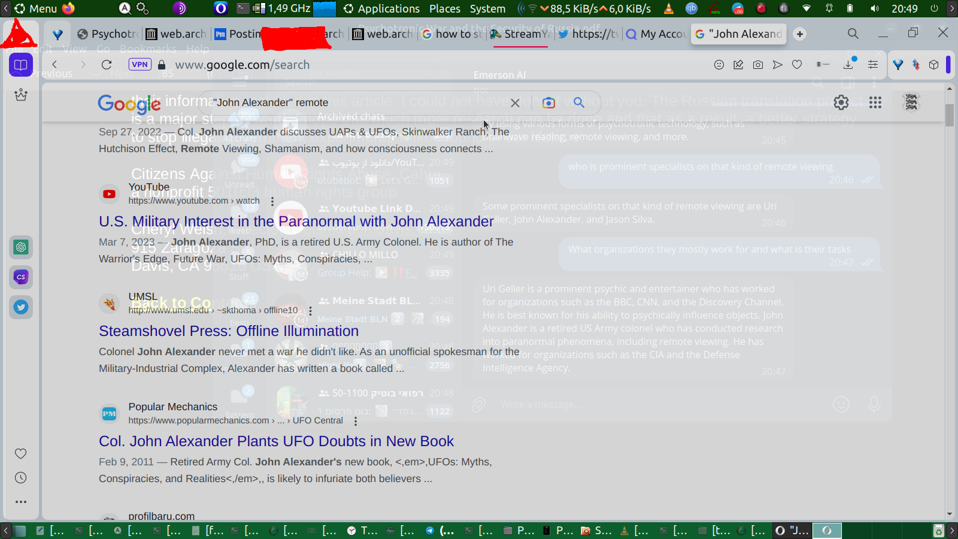Click the blue Y extension icon in the toolbar
The width and height of the screenshot is (958, 539).
(898, 65)
